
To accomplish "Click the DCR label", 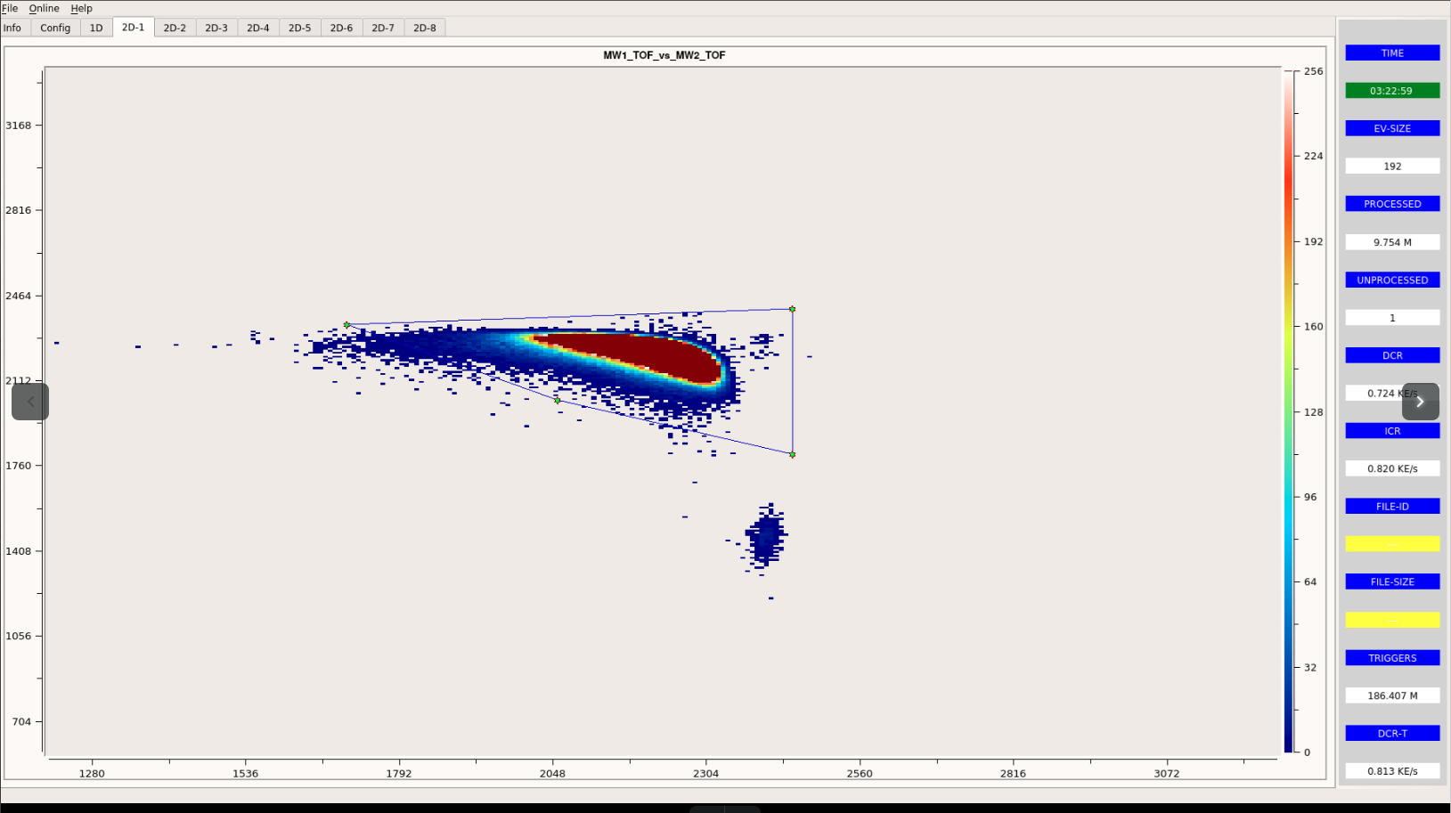I will 1392,355.
